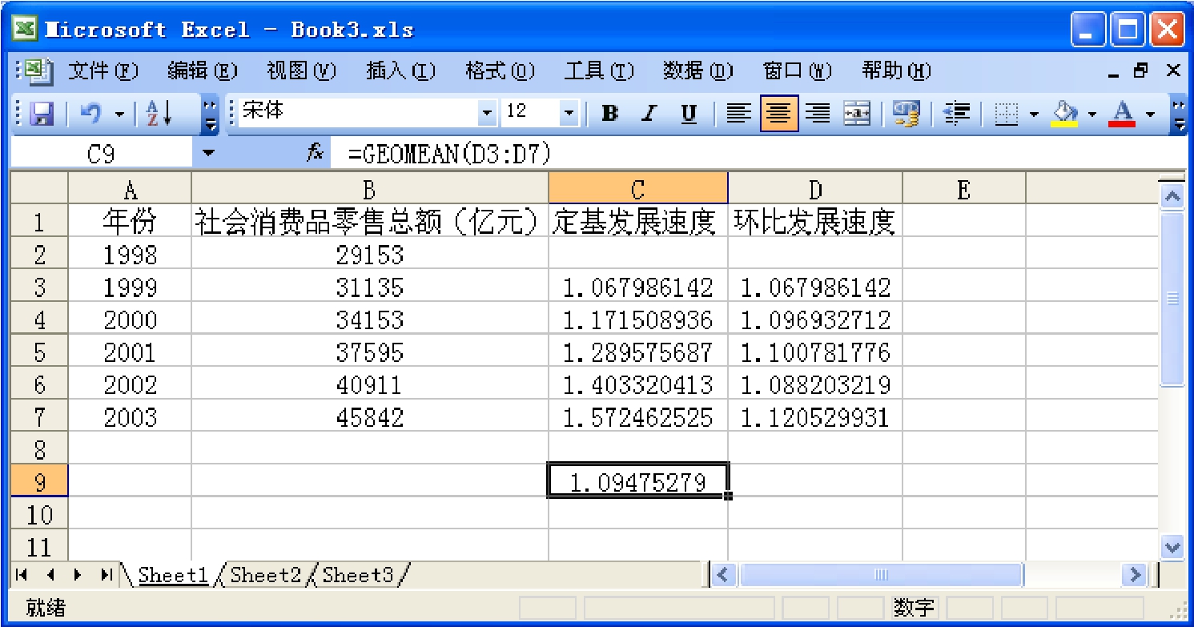Open the 插入 (Insert) menu
The width and height of the screenshot is (1194, 627).
[400, 71]
